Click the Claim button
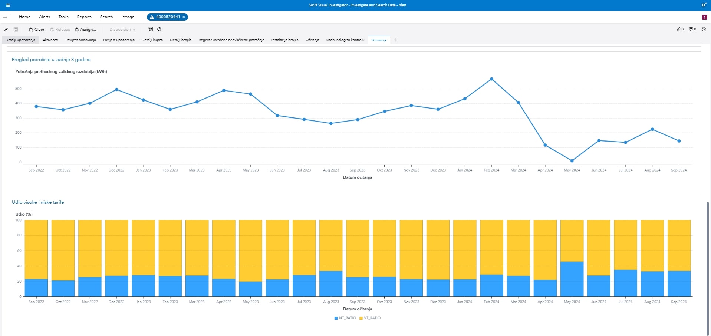Viewport: 711px width, 336px height. [x=37, y=30]
